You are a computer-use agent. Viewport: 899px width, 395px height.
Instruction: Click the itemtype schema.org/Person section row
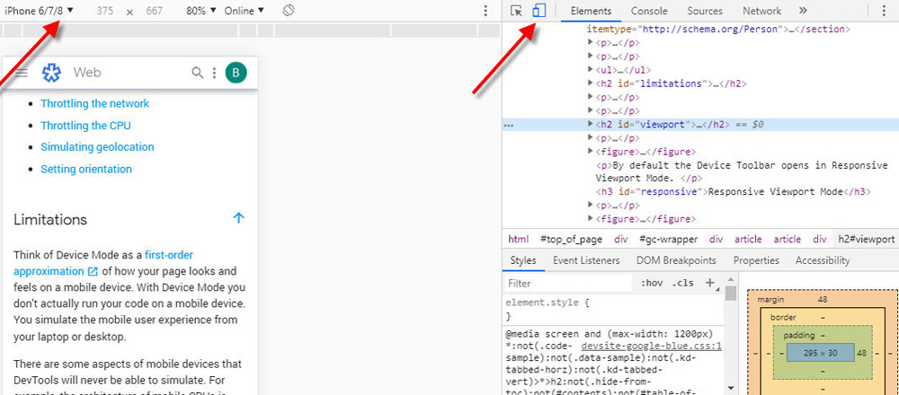click(717, 29)
